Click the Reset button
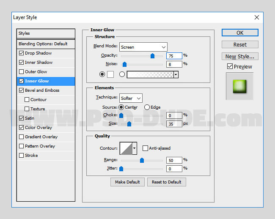Image resolution: width=275 pixels, height=219 pixels. 240,44
